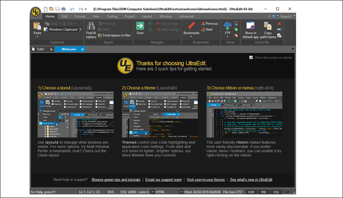
Task: Delete active file with red X icon
Action: (x=279, y=23)
